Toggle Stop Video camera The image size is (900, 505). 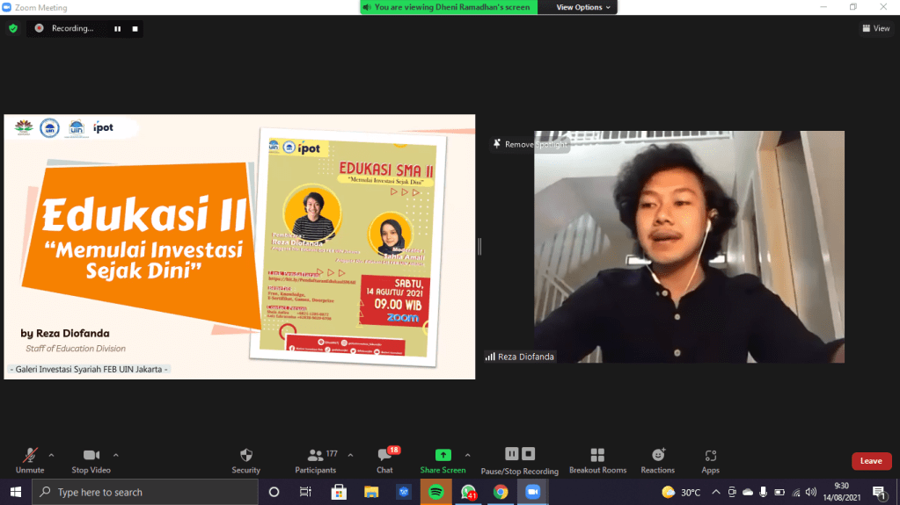pyautogui.click(x=91, y=455)
